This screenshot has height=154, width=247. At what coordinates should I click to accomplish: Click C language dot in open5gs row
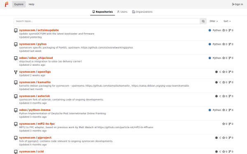tap(217, 72)
